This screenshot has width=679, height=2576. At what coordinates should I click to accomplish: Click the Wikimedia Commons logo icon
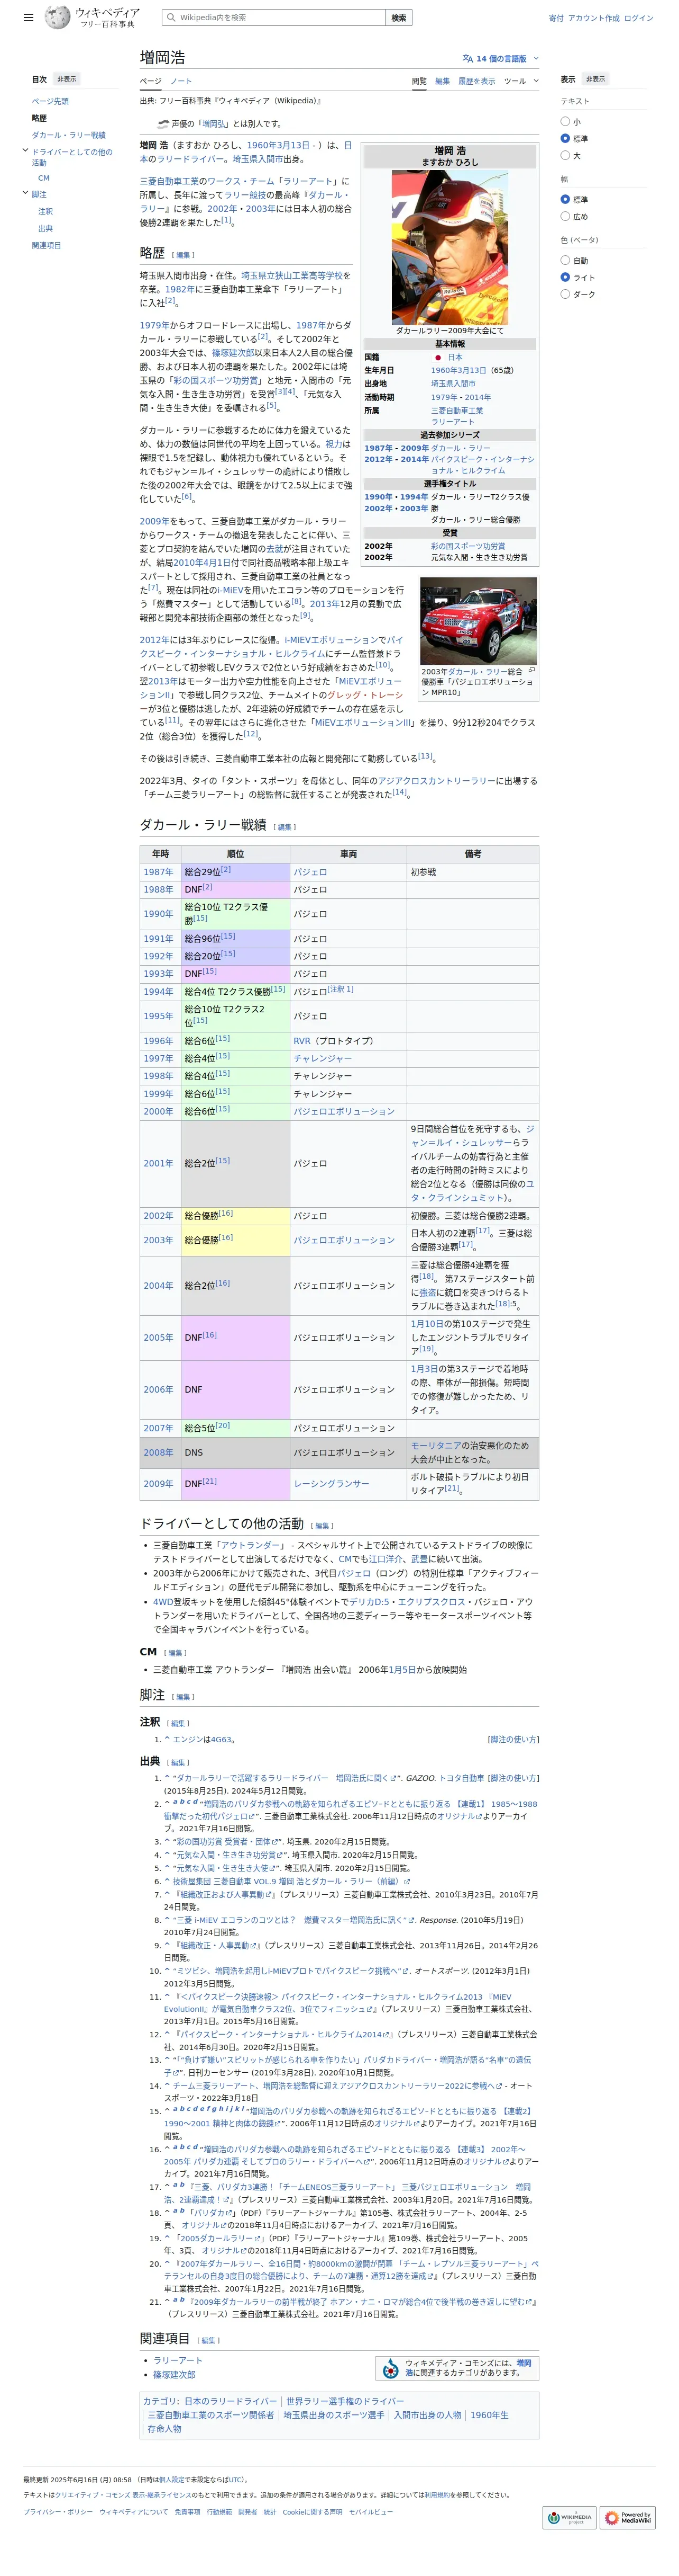coord(390,2368)
